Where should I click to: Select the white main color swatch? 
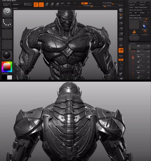click(x=10, y=77)
